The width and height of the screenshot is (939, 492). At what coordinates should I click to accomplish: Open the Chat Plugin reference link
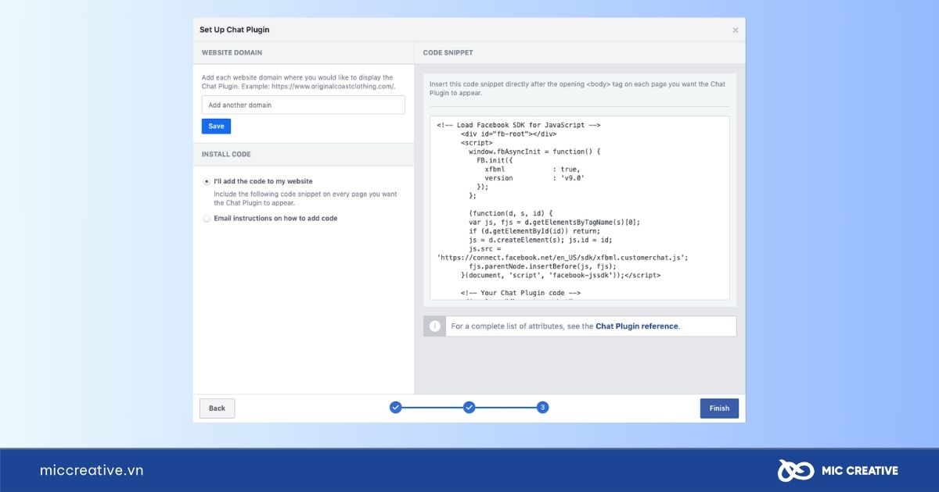pyautogui.click(x=637, y=326)
